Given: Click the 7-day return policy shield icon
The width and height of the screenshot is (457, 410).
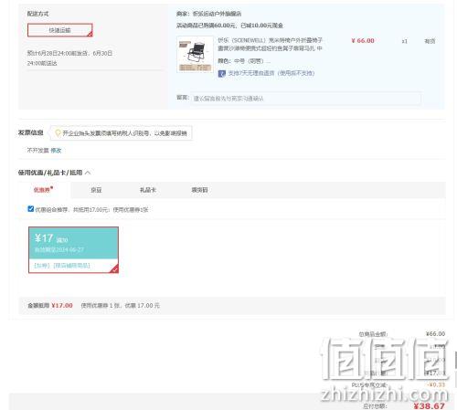Looking at the screenshot, I should pyautogui.click(x=222, y=73).
